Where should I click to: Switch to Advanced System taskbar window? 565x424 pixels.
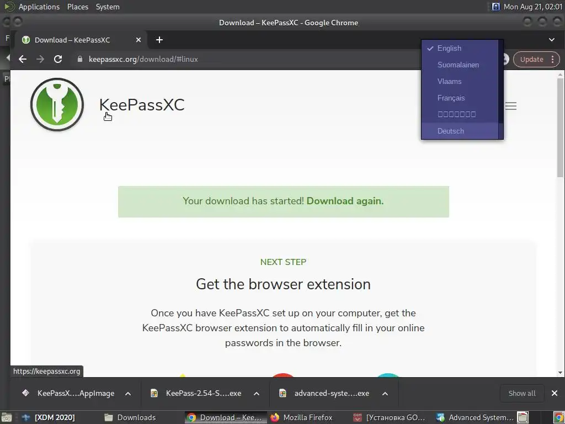(475, 417)
